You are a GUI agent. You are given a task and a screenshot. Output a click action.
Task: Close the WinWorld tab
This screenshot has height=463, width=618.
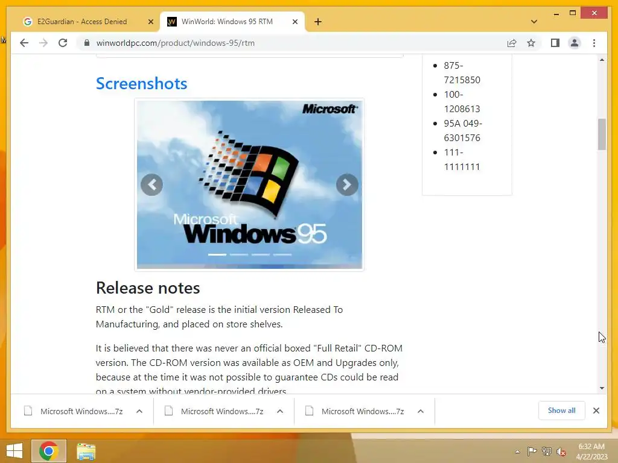[295, 22]
